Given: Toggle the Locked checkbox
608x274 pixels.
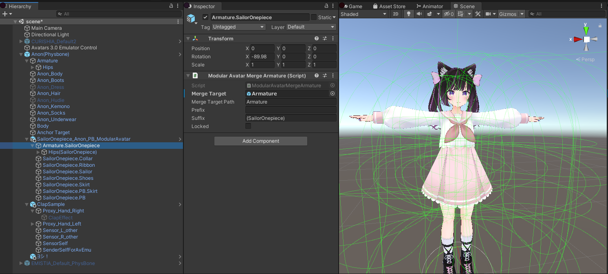Looking at the screenshot, I should click(x=248, y=126).
